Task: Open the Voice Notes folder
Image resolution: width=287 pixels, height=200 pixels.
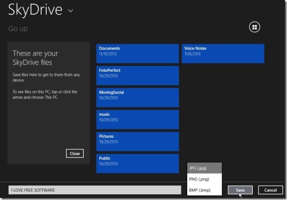Action: coord(223,54)
